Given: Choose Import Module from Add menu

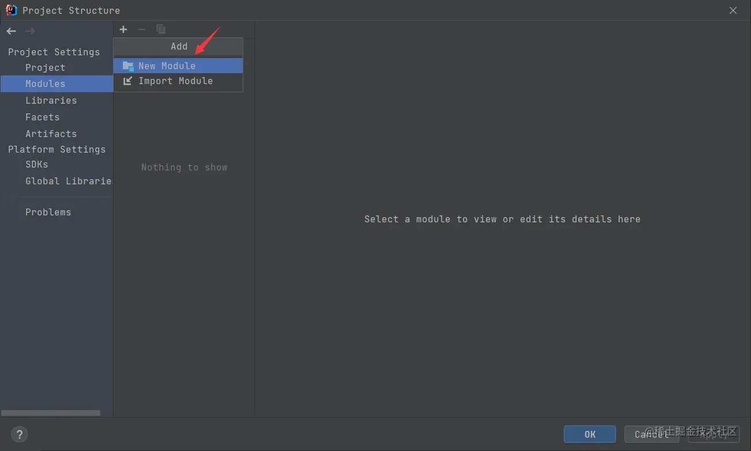Looking at the screenshot, I should 178,81.
